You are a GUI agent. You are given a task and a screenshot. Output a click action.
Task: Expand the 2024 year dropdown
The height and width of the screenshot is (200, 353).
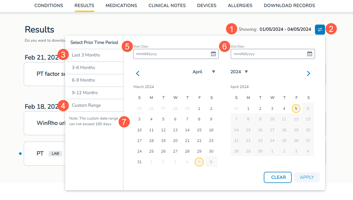[246, 72]
